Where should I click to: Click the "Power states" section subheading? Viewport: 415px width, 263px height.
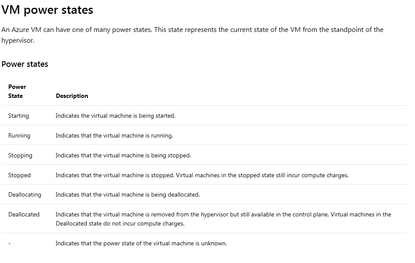pyautogui.click(x=25, y=64)
